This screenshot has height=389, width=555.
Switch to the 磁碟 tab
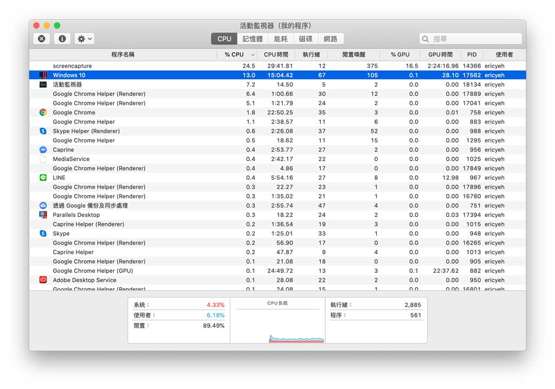(x=306, y=38)
